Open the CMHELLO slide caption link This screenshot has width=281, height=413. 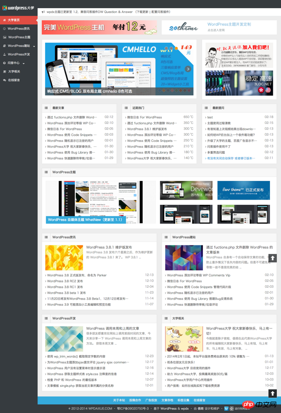[x=90, y=91]
